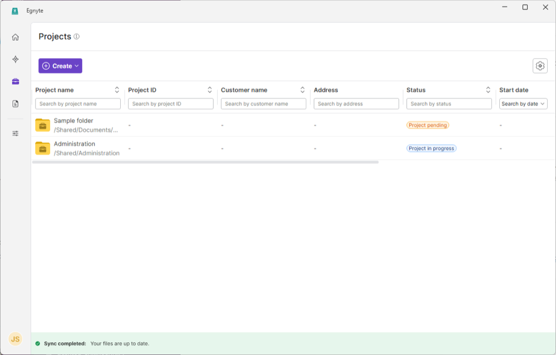Viewport: 556px width, 355px height.
Task: Open the Administration project row
Action: 75,144
